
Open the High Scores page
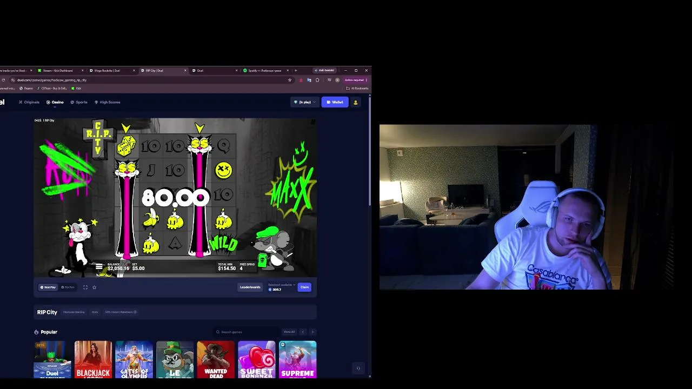coord(108,102)
